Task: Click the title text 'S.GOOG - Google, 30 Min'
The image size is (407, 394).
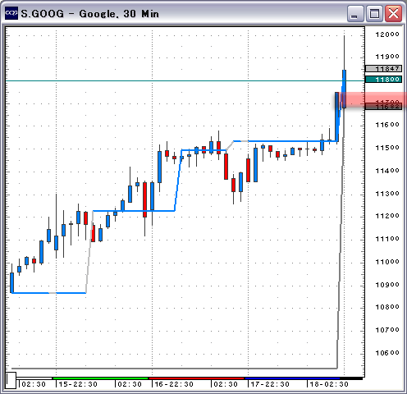Action: coord(89,14)
